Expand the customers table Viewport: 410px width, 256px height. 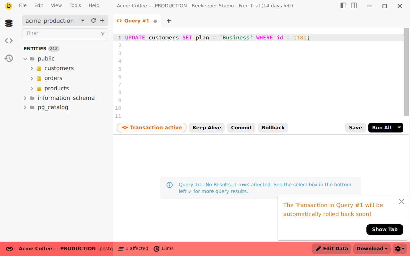click(x=32, y=68)
